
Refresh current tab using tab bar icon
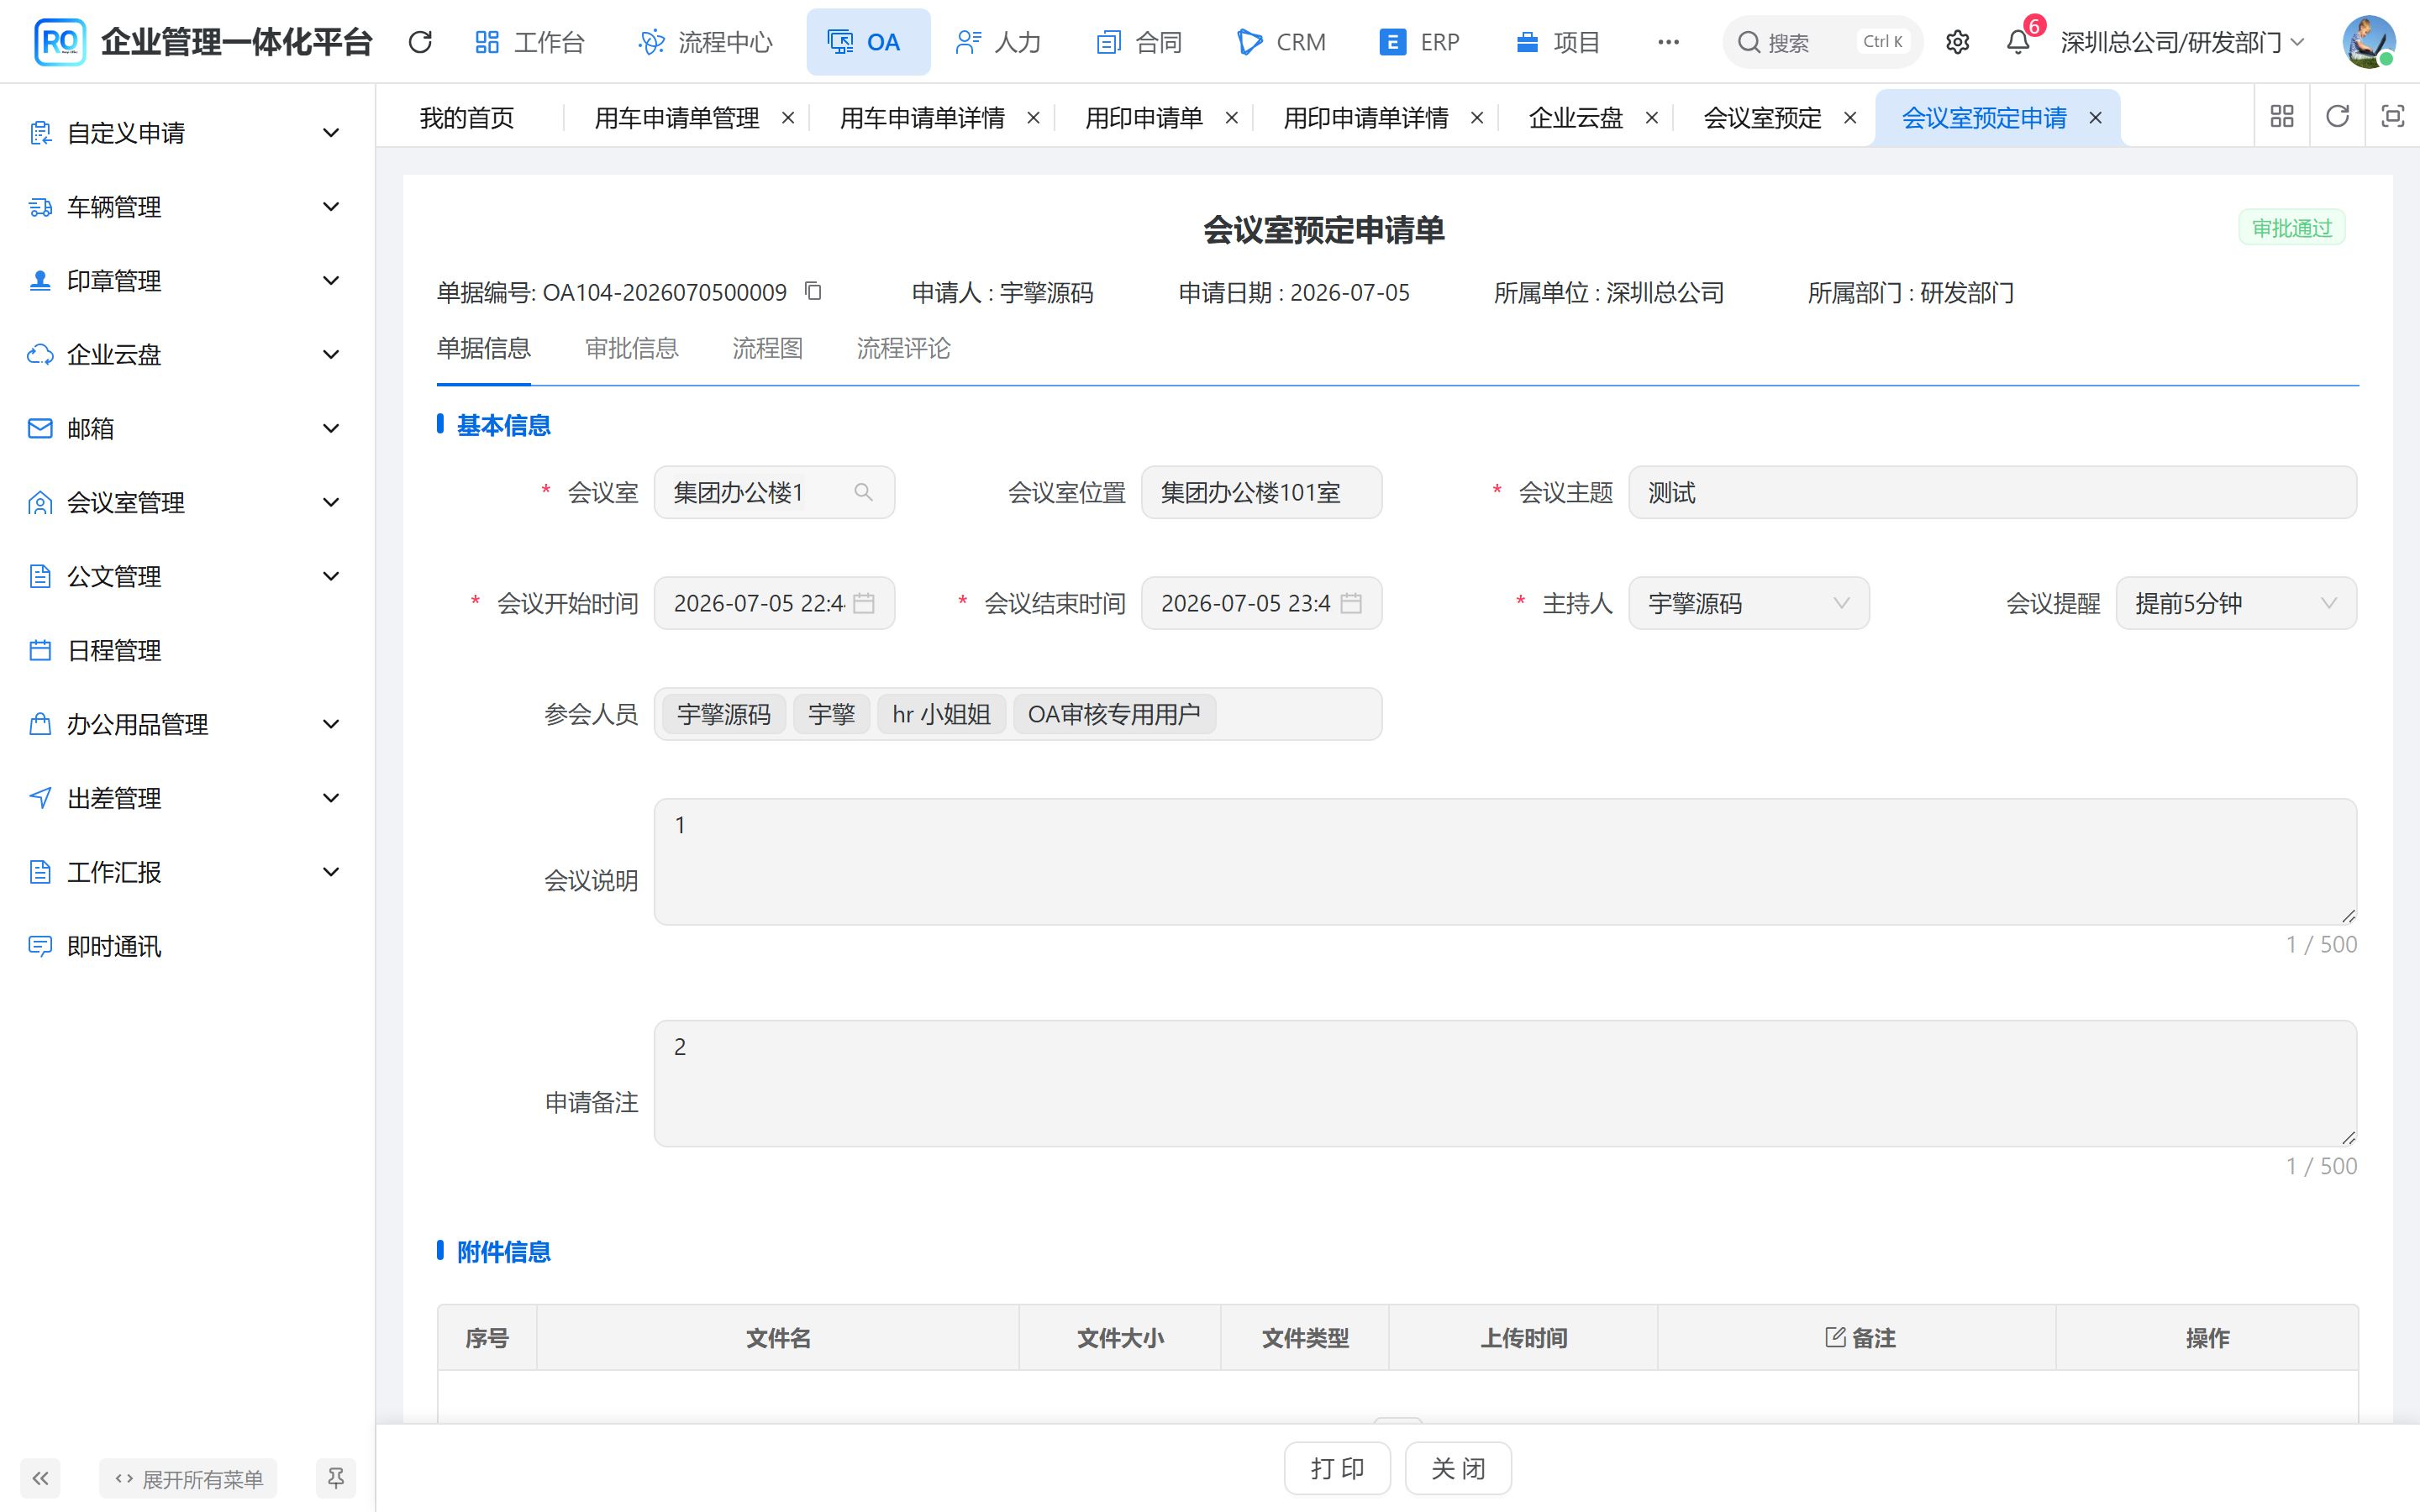[2337, 117]
